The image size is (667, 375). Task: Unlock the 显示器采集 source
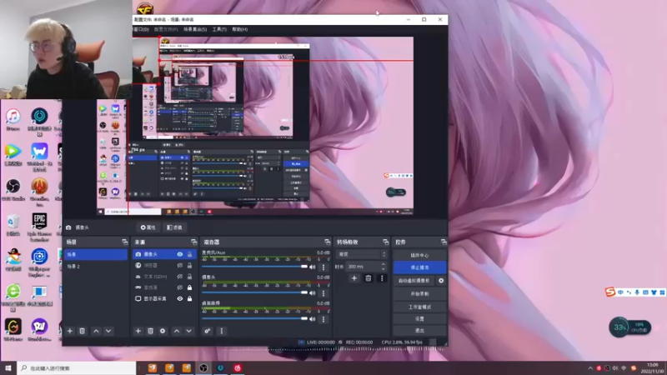pos(190,298)
